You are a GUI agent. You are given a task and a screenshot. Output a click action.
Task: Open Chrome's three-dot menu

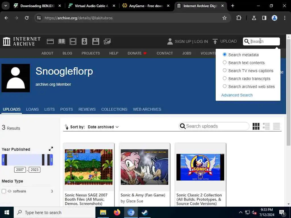tap(285, 18)
